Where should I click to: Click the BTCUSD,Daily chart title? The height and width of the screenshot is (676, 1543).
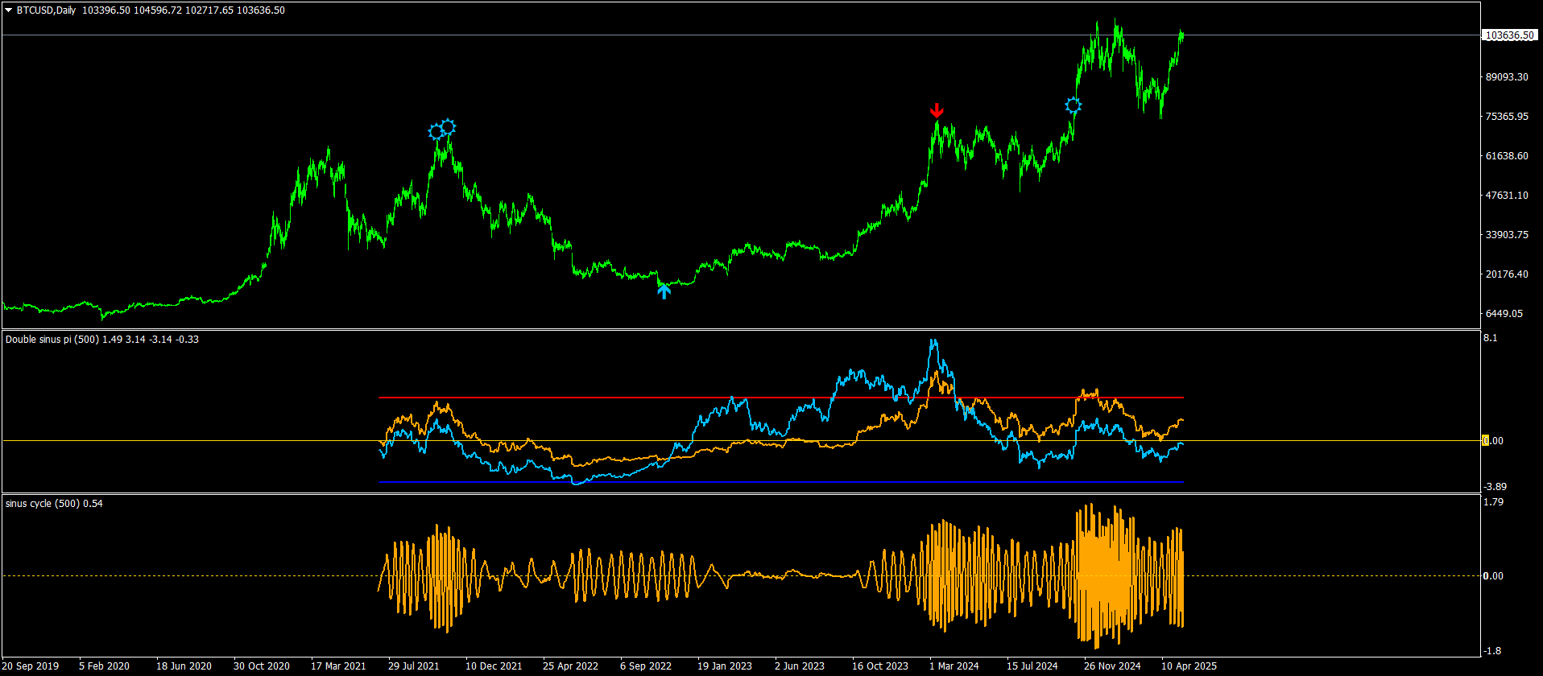[x=48, y=10]
